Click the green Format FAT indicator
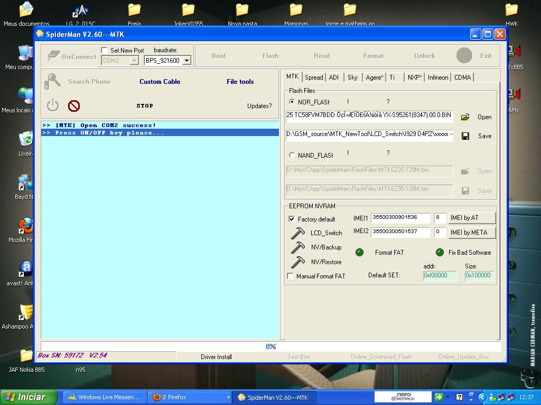Image resolution: width=541 pixels, height=405 pixels. point(360,253)
